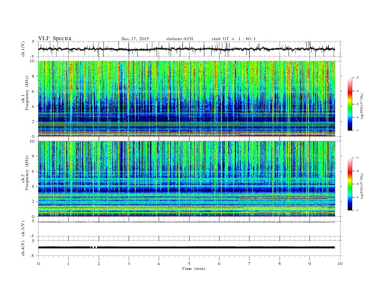Click the "7" tick on the Time axis

[250, 264]
